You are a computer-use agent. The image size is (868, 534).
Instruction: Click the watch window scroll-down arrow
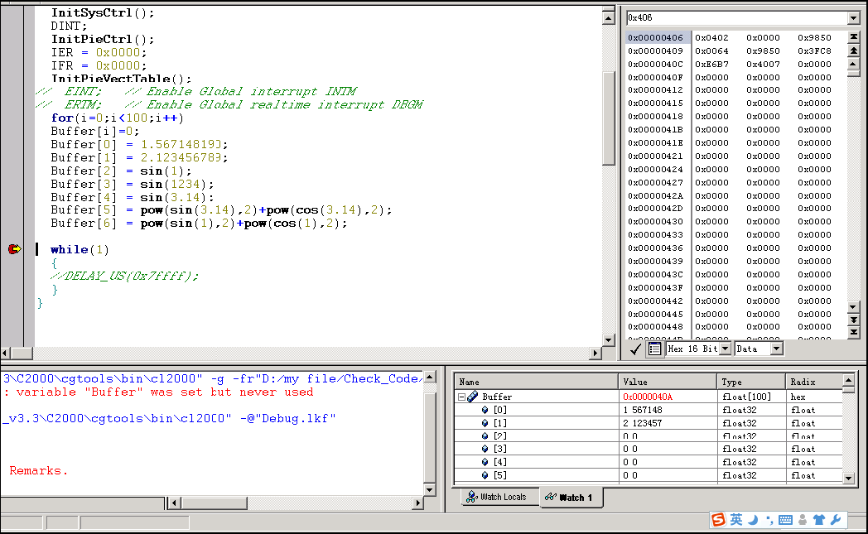click(x=848, y=478)
